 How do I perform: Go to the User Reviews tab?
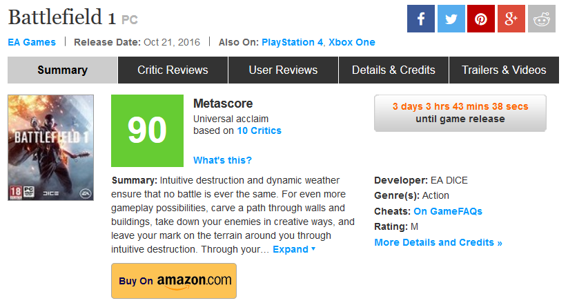point(283,70)
